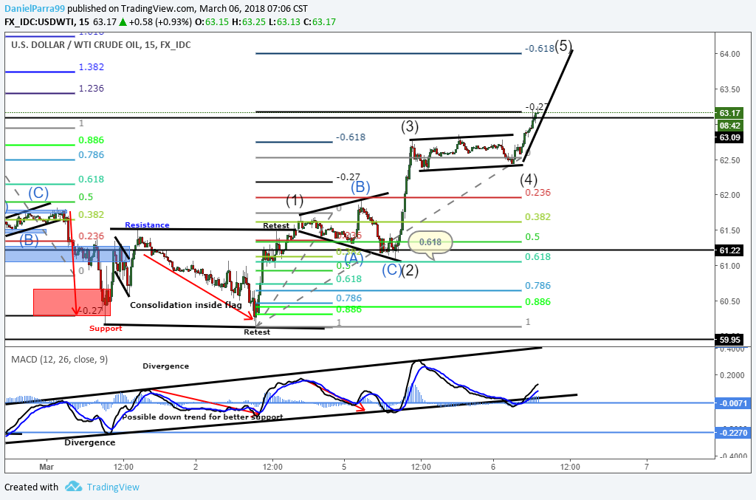The image size is (756, 500).
Task: Select the +0.58 (+0.93%) change value
Action: pyautogui.click(x=159, y=21)
